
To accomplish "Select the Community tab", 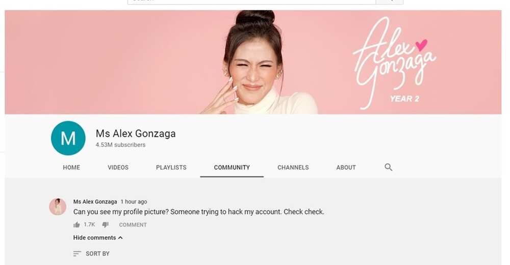I will coord(232,167).
